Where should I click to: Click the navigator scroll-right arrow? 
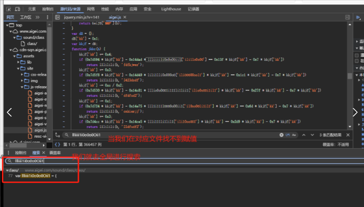(x=44, y=145)
